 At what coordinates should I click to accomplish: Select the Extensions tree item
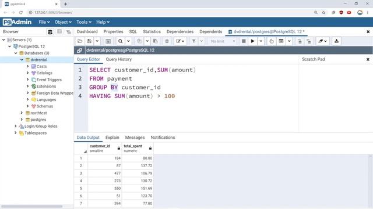pyautogui.click(x=46, y=87)
